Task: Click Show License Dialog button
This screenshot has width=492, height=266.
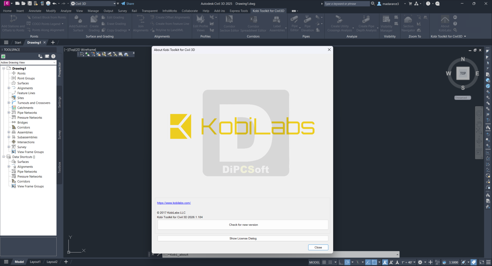Action: click(243, 238)
